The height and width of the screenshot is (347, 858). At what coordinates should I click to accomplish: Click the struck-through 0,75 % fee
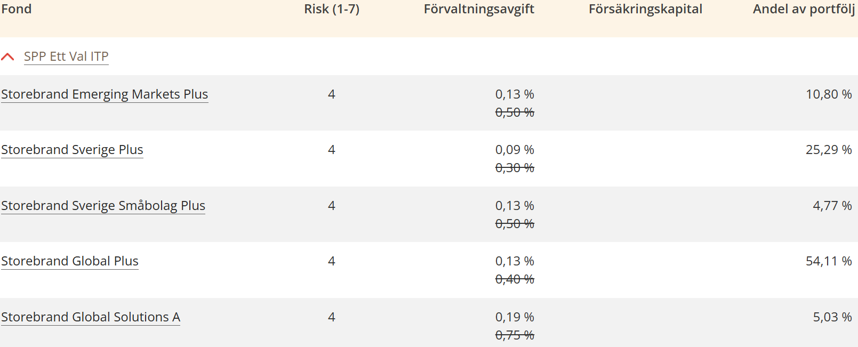tap(515, 335)
